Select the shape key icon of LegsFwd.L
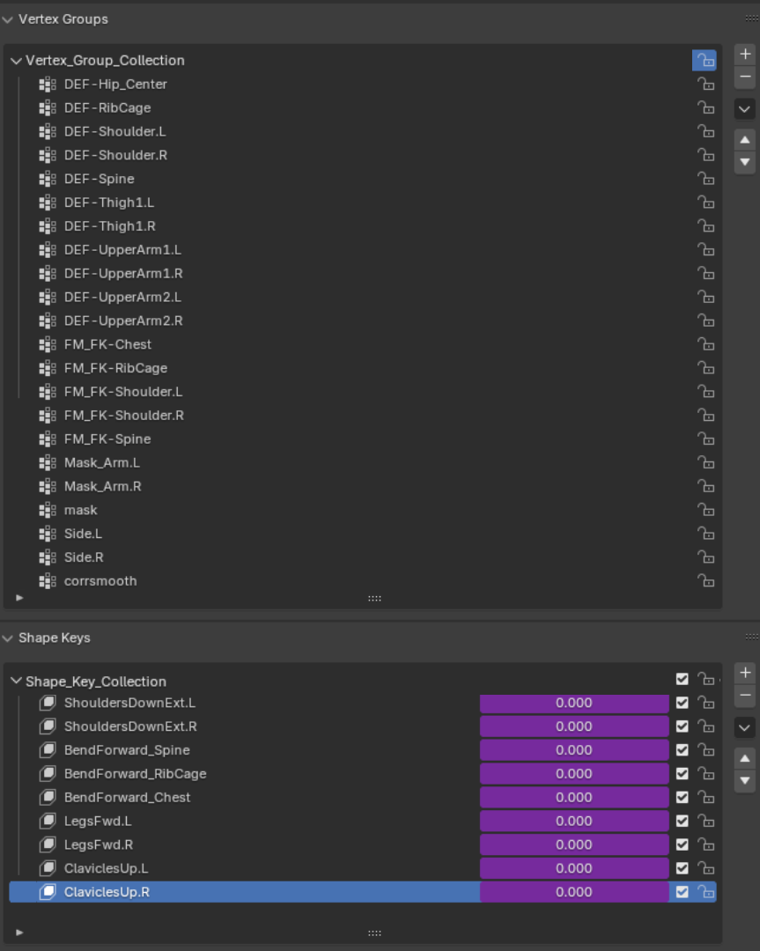760x951 pixels. coord(48,822)
